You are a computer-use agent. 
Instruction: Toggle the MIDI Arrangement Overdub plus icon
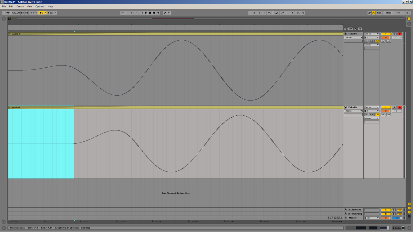click(x=158, y=13)
